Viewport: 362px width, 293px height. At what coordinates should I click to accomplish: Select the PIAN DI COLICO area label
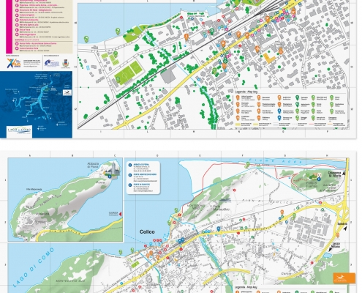click(x=268, y=201)
